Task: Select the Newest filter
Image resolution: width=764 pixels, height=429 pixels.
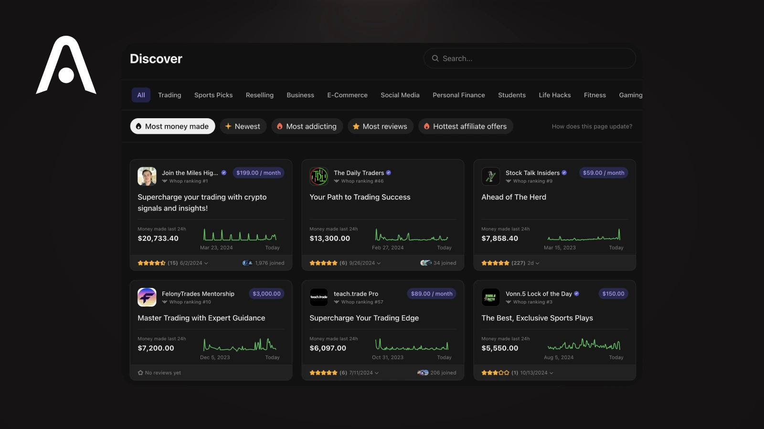Action: (x=243, y=126)
